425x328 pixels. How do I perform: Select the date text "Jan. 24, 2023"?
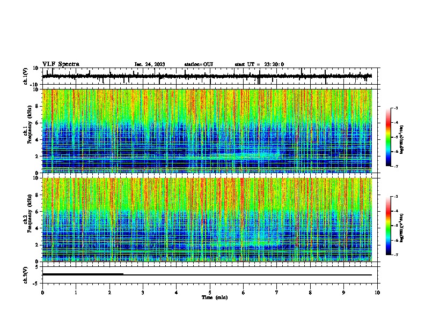[x=150, y=64]
